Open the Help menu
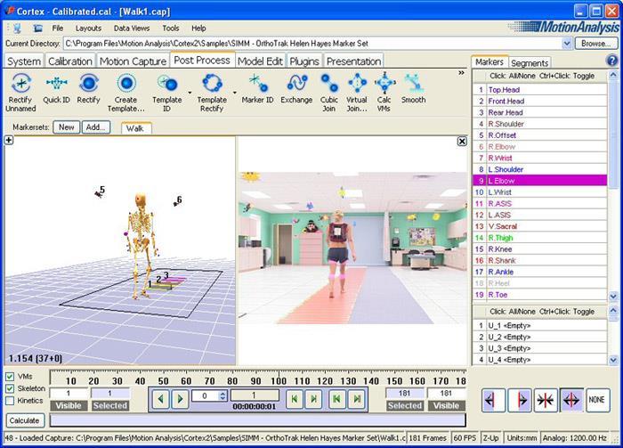Image resolution: width=623 pixels, height=448 pixels. (198, 29)
